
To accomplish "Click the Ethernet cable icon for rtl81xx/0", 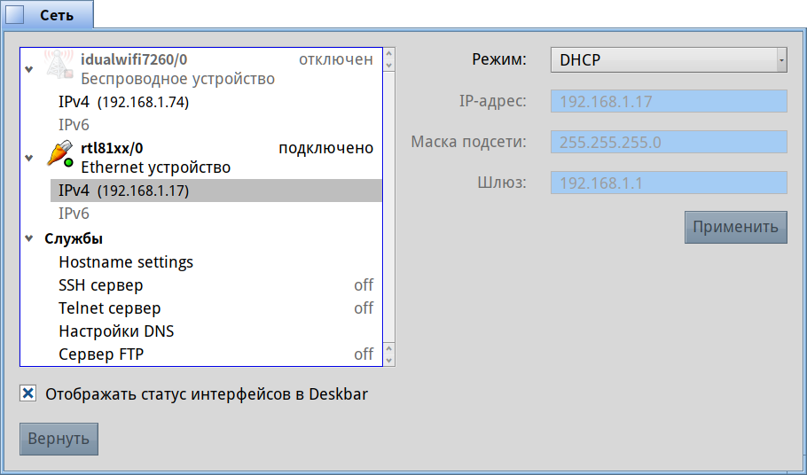I will pyautogui.click(x=59, y=153).
